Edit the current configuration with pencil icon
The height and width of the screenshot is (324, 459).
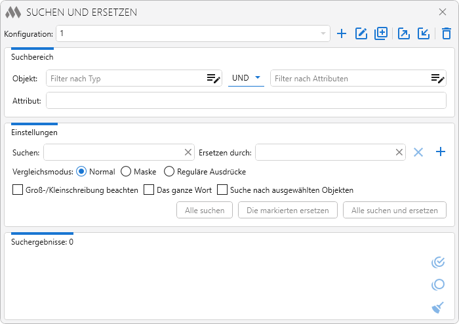361,34
